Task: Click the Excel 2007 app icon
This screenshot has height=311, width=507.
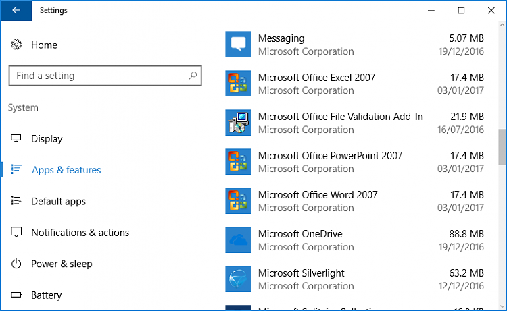Action: (x=239, y=83)
